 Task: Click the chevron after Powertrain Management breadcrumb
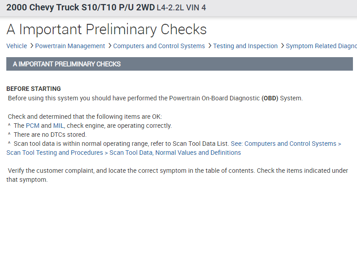pyautogui.click(x=109, y=46)
